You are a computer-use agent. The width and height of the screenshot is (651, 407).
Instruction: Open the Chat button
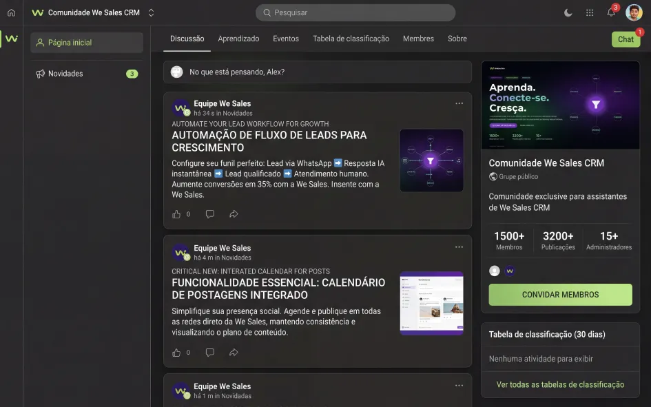[626, 39]
